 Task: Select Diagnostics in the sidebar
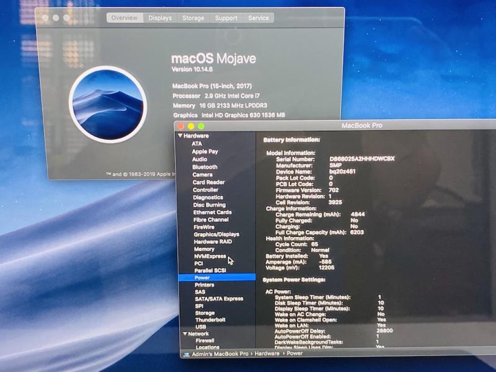(x=208, y=197)
